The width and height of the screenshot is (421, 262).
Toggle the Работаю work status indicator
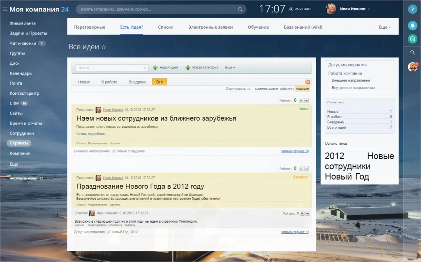300,9
